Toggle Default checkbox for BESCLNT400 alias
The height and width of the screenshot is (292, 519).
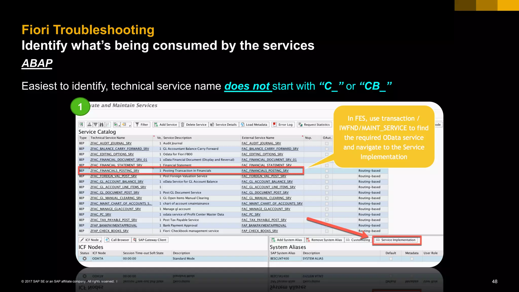[391, 259]
